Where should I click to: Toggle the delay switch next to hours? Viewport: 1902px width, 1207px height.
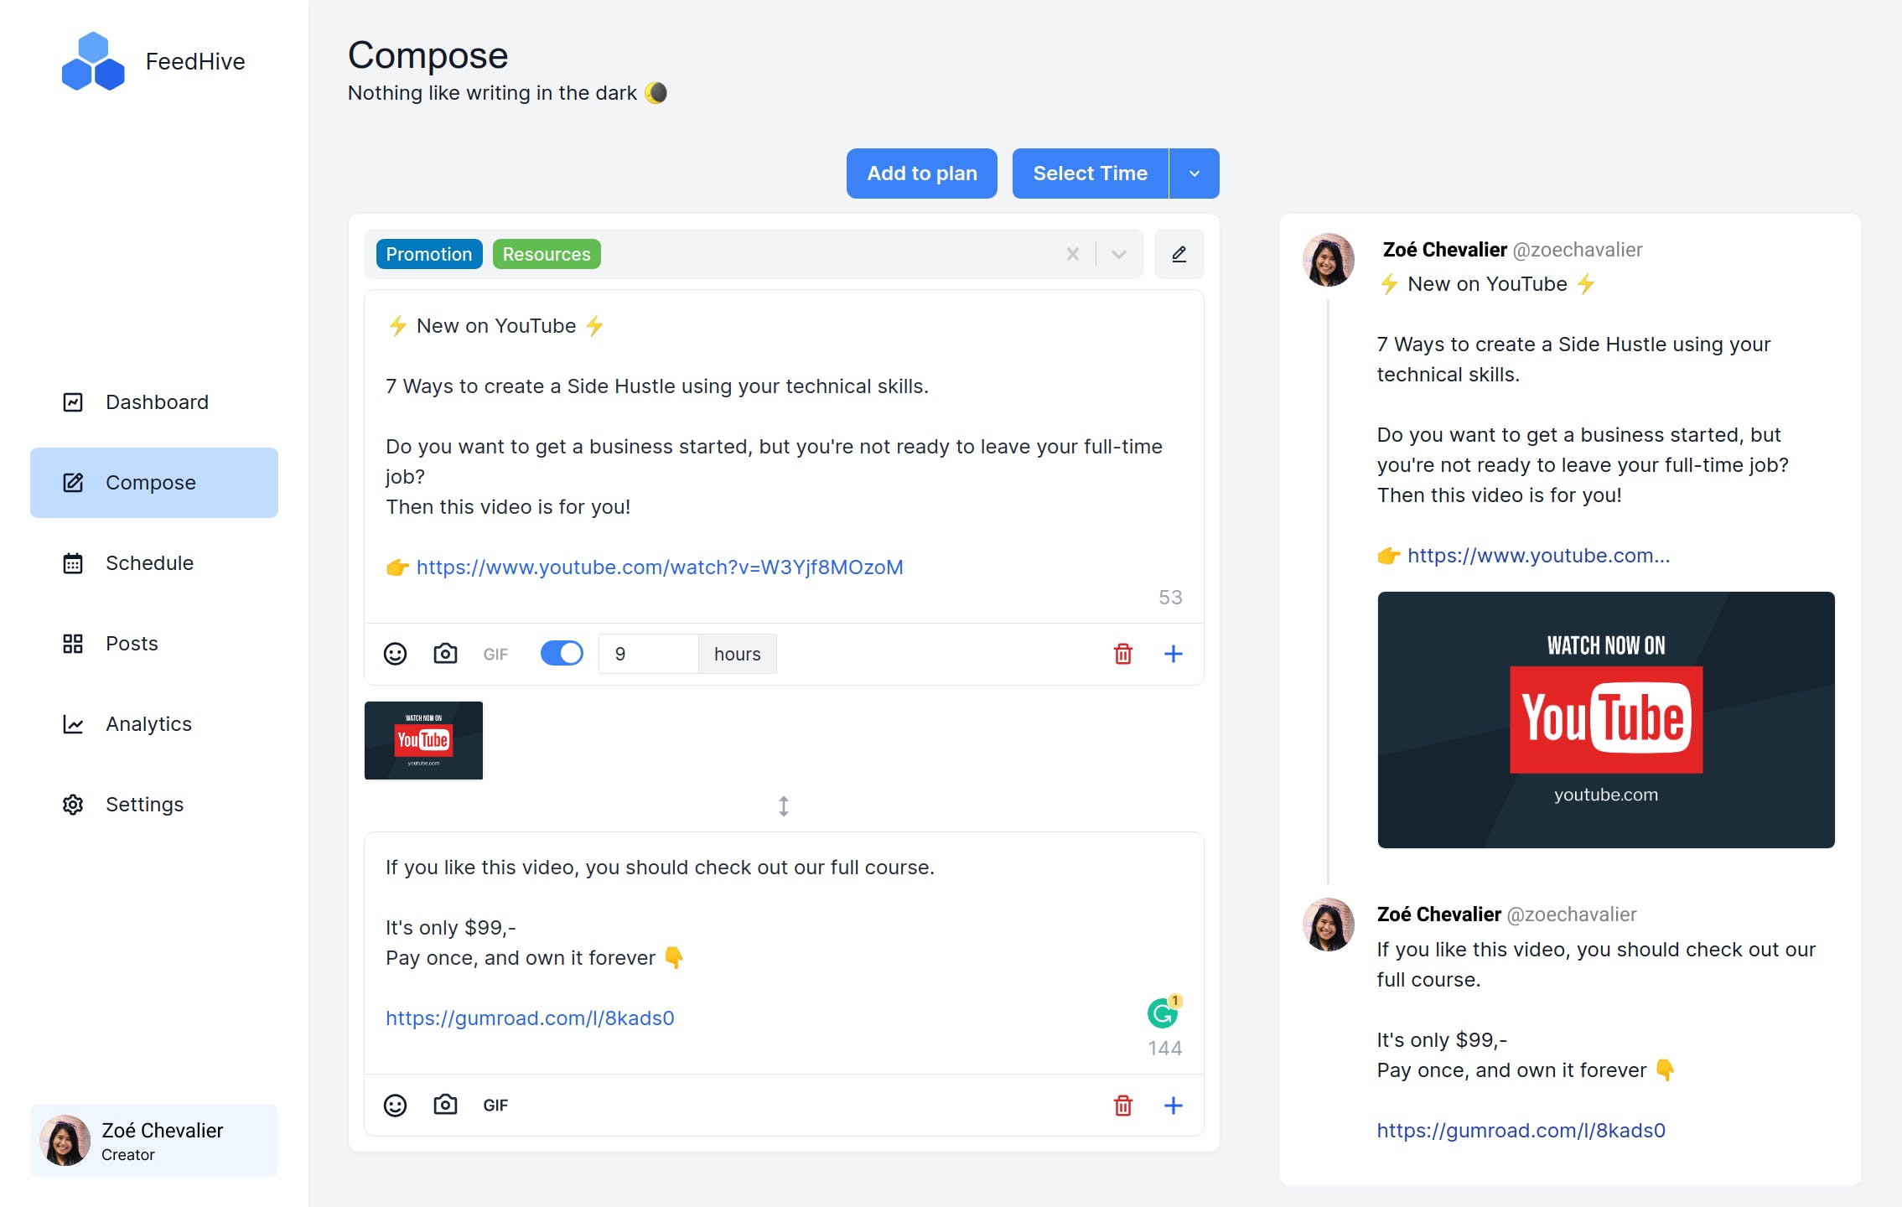point(562,654)
